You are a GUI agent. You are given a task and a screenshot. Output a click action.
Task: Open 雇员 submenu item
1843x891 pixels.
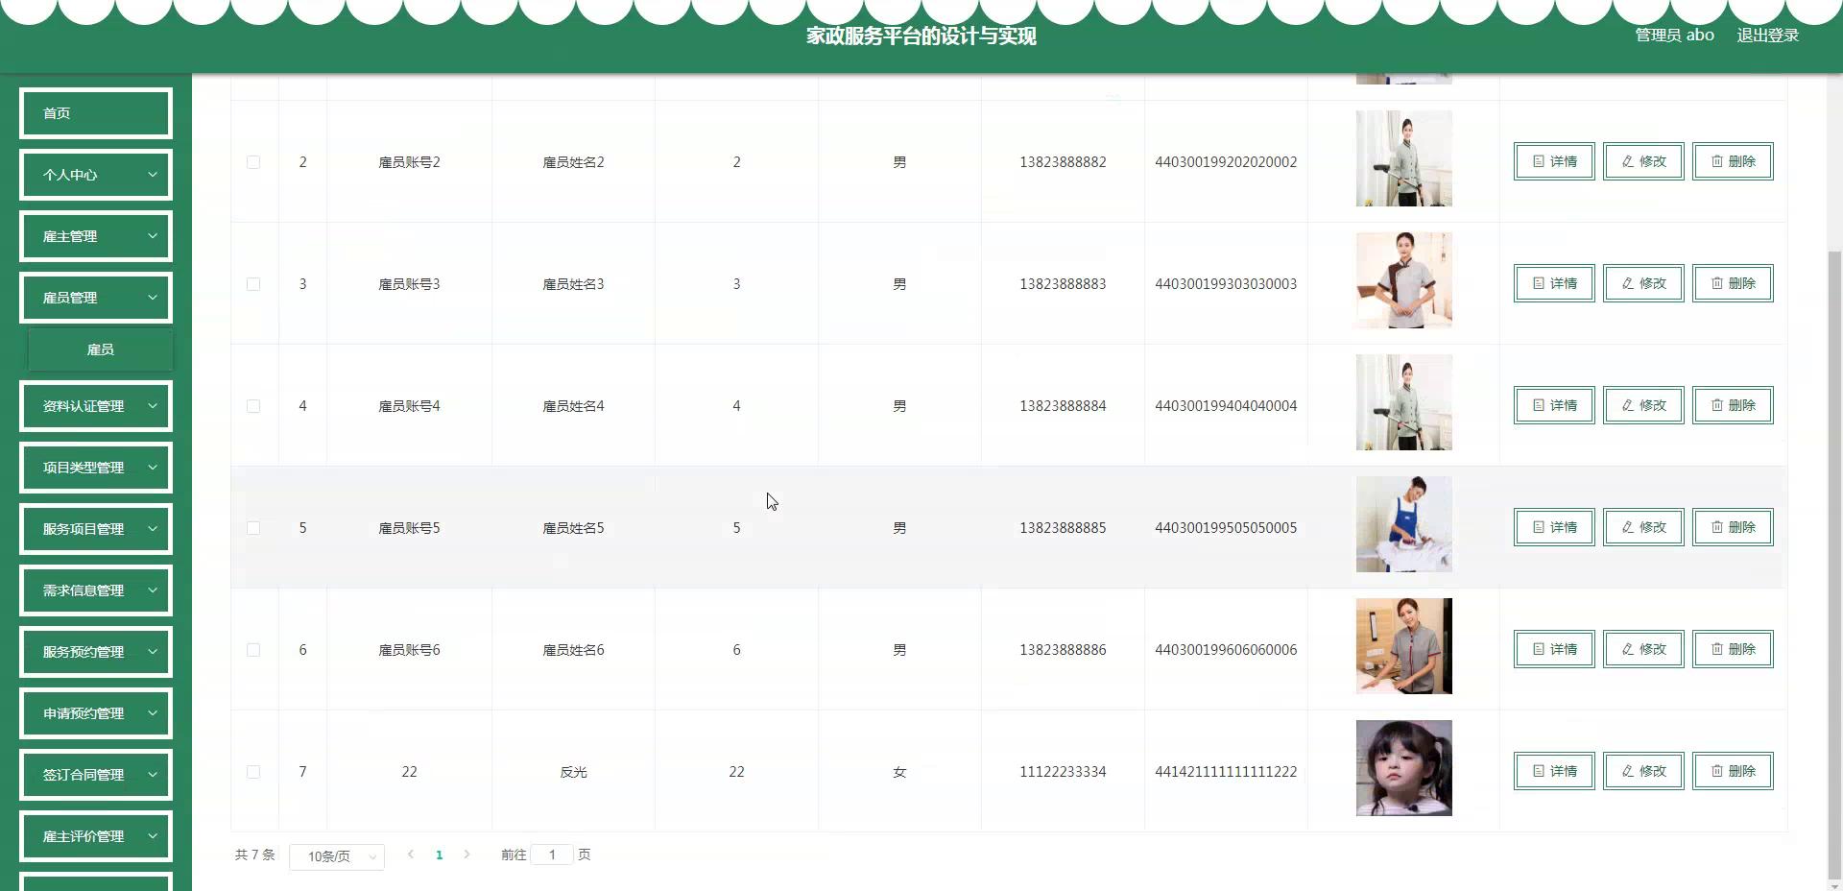(101, 349)
